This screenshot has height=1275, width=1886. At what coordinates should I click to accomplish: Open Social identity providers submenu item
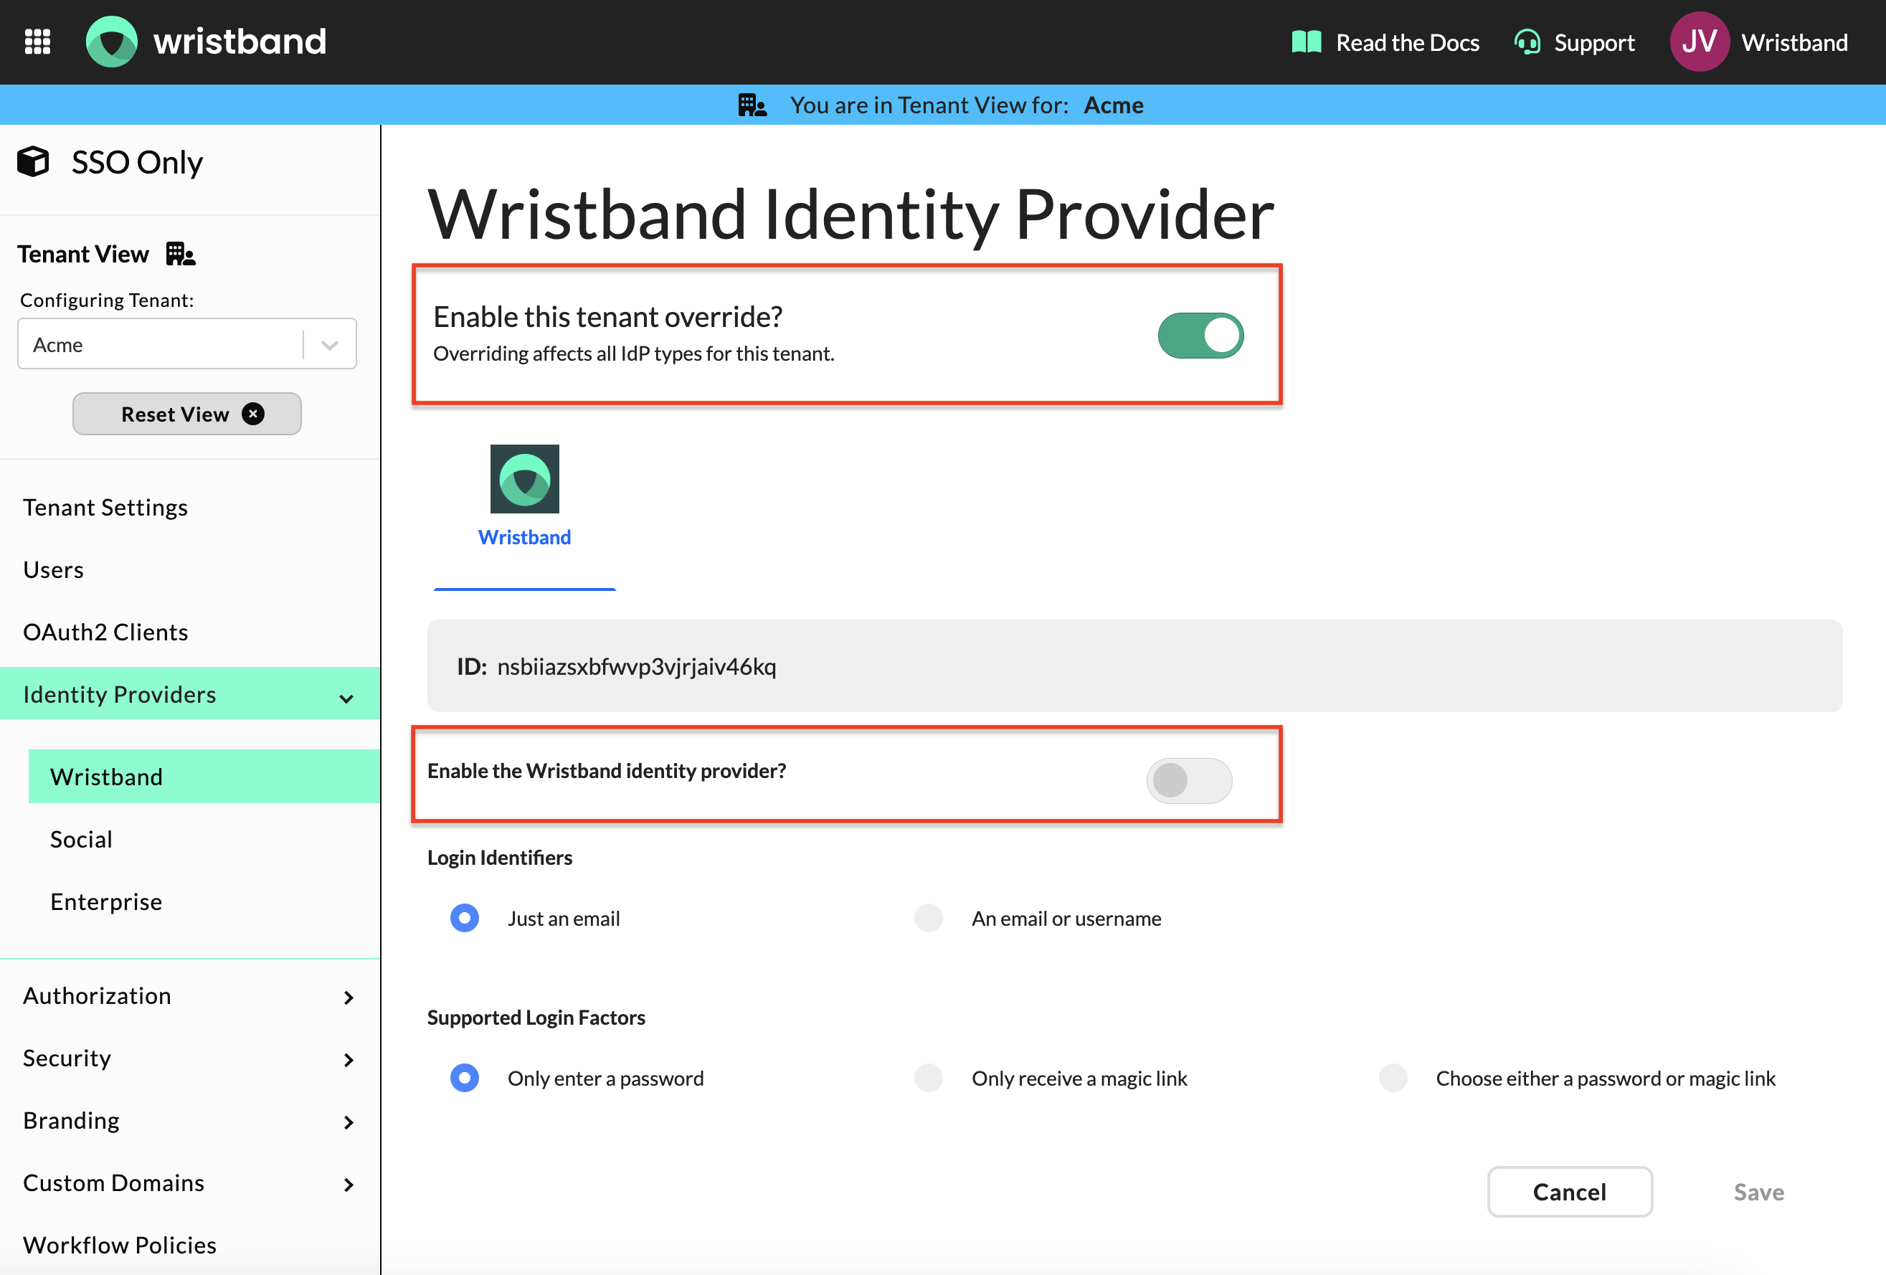click(x=81, y=839)
